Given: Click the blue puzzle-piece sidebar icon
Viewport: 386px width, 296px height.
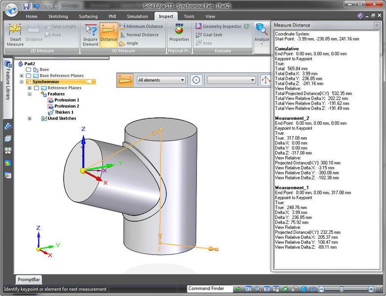Looking at the screenshot, I should (x=8, y=126).
